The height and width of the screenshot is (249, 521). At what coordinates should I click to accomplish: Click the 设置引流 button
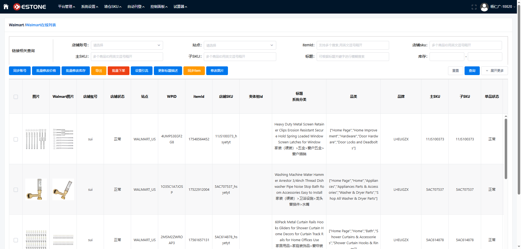click(x=142, y=71)
